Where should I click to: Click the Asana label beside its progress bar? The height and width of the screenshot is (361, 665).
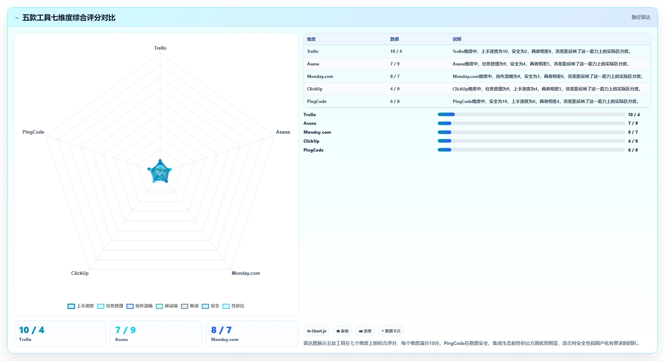point(310,123)
